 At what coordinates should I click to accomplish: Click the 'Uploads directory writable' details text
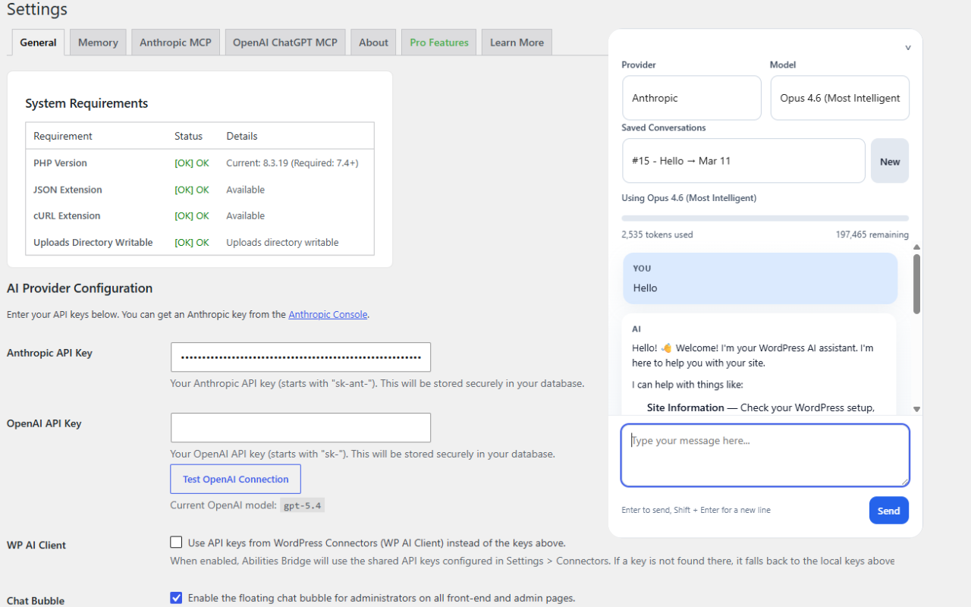pyautogui.click(x=282, y=243)
